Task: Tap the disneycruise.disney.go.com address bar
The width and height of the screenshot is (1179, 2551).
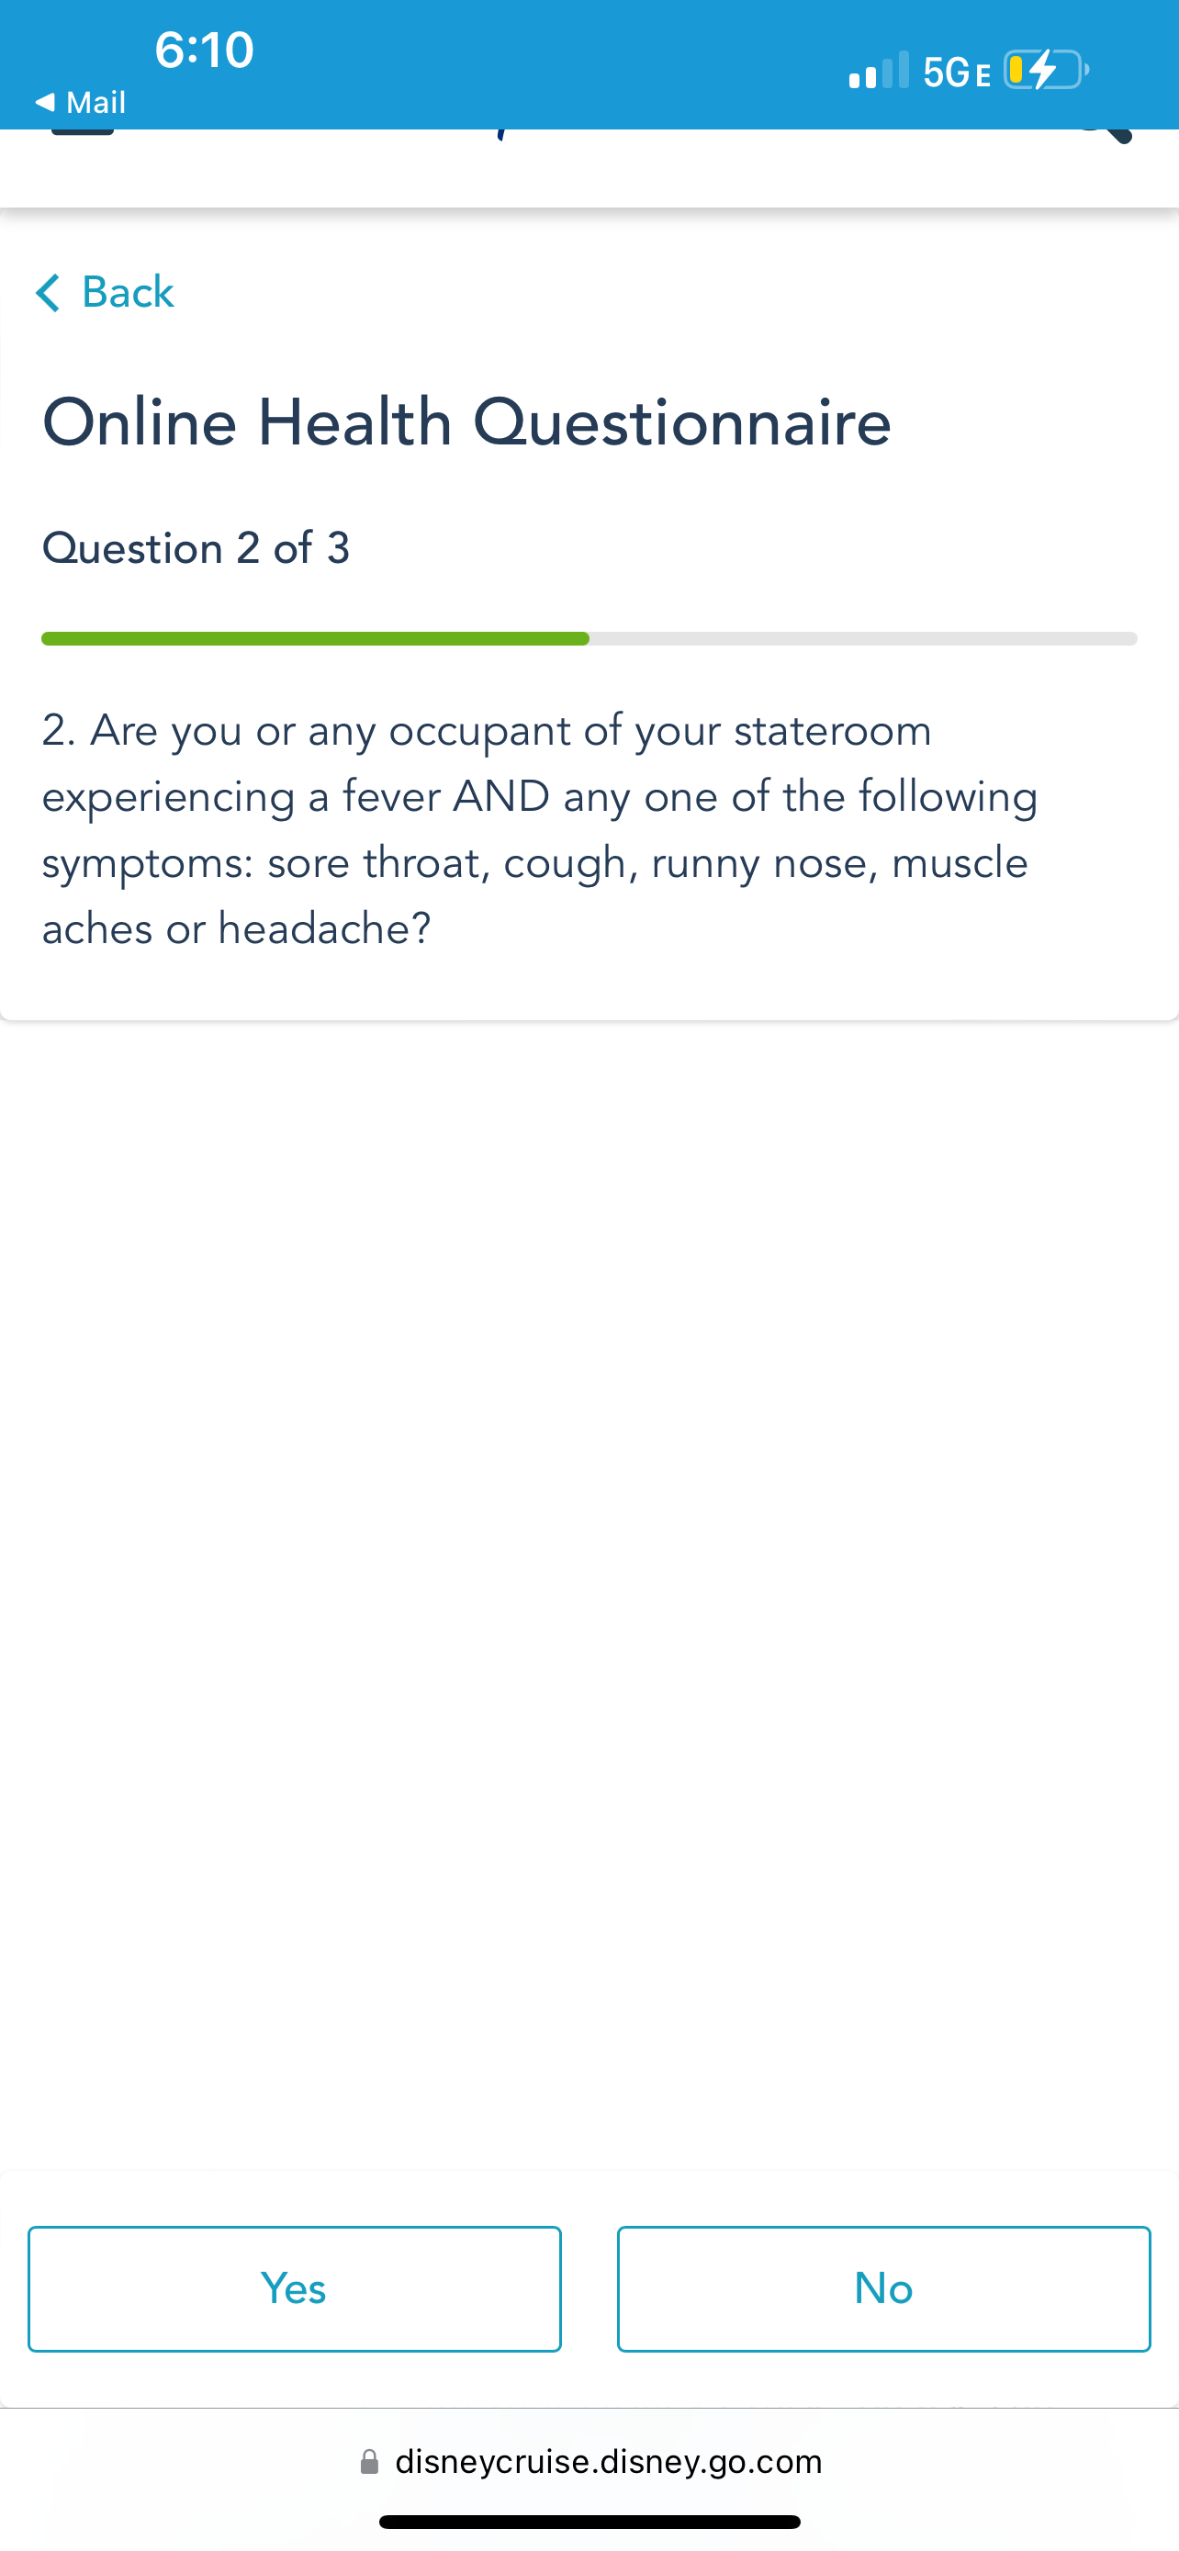Action: tap(590, 2462)
